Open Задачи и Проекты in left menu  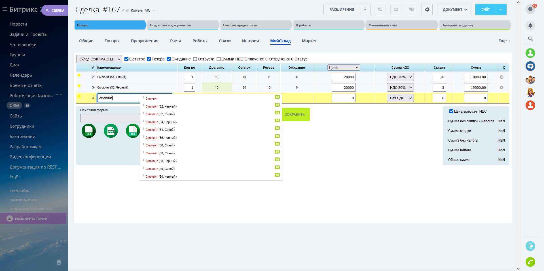click(29, 34)
